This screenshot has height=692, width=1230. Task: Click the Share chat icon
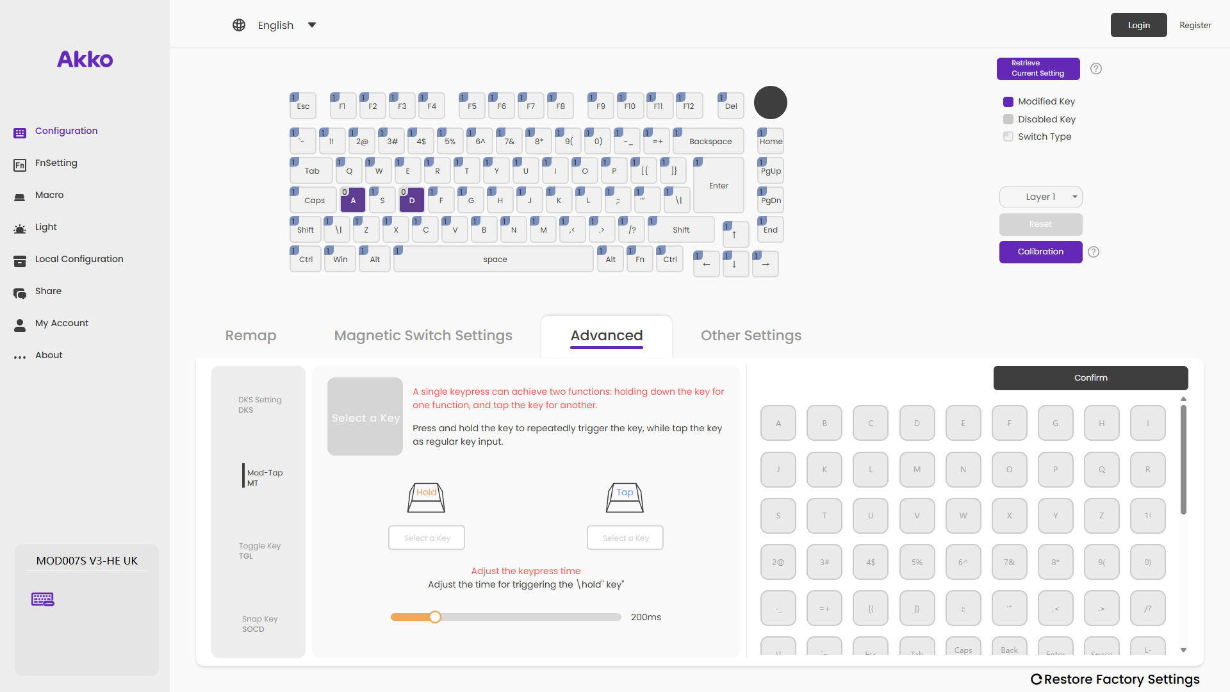(20, 293)
